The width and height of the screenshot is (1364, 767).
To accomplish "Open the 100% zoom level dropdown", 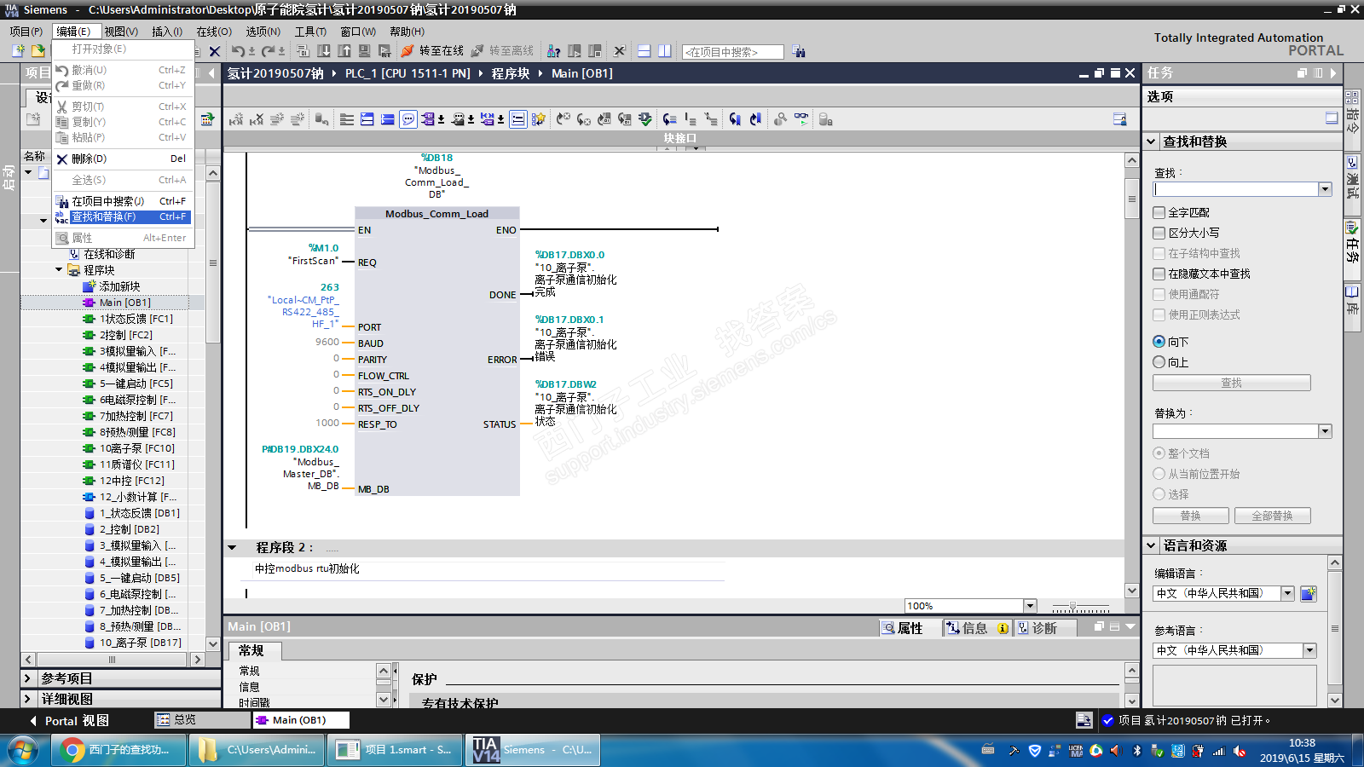I will (1030, 606).
